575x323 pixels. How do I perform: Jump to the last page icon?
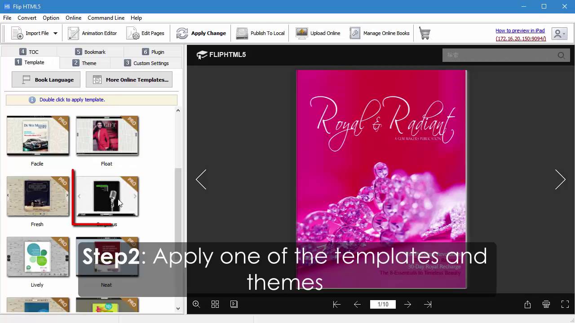(428, 304)
